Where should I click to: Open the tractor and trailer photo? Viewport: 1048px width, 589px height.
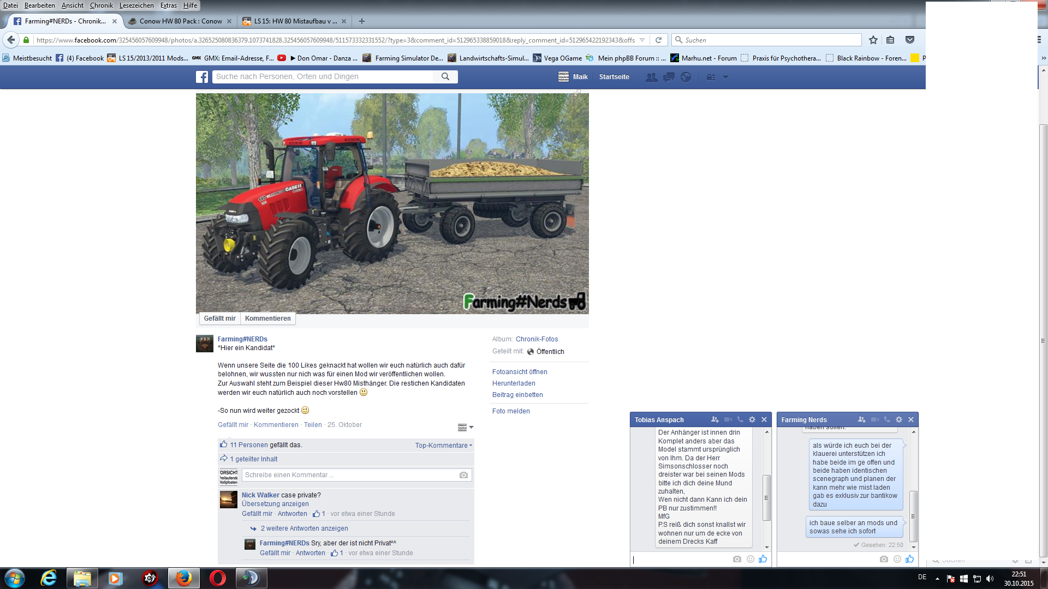392,203
